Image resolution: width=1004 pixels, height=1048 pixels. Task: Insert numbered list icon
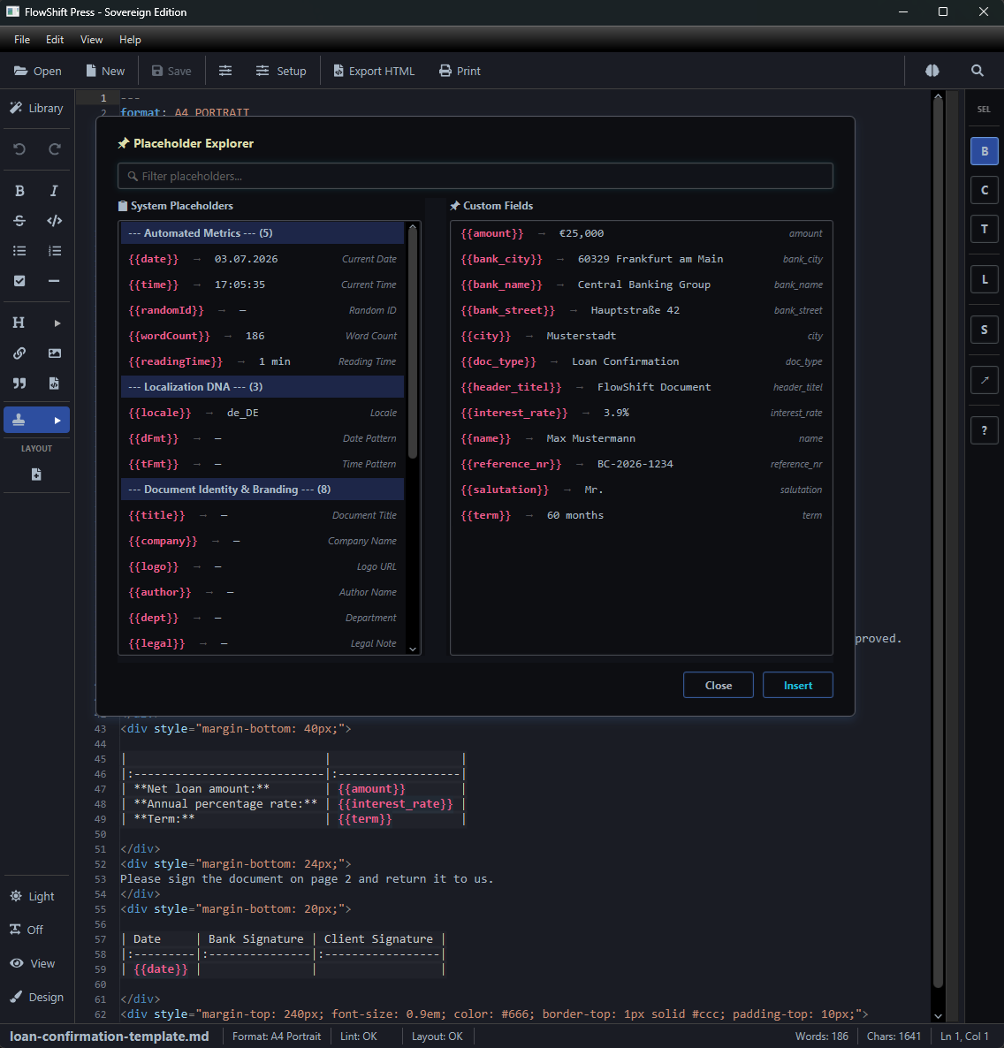[x=54, y=251]
